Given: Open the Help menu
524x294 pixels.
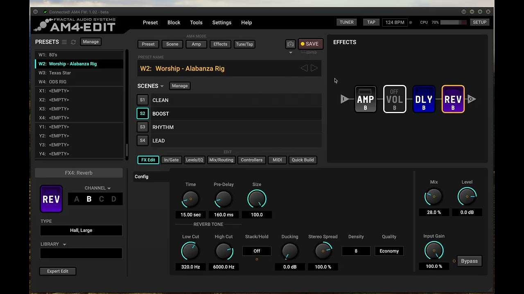Looking at the screenshot, I should pyautogui.click(x=246, y=22).
